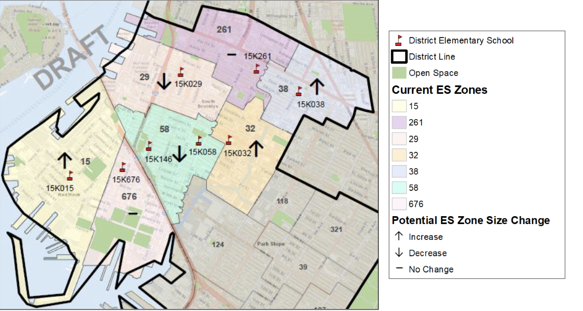Click the District Elementary School legend flag
The image size is (583, 311).
coord(399,40)
